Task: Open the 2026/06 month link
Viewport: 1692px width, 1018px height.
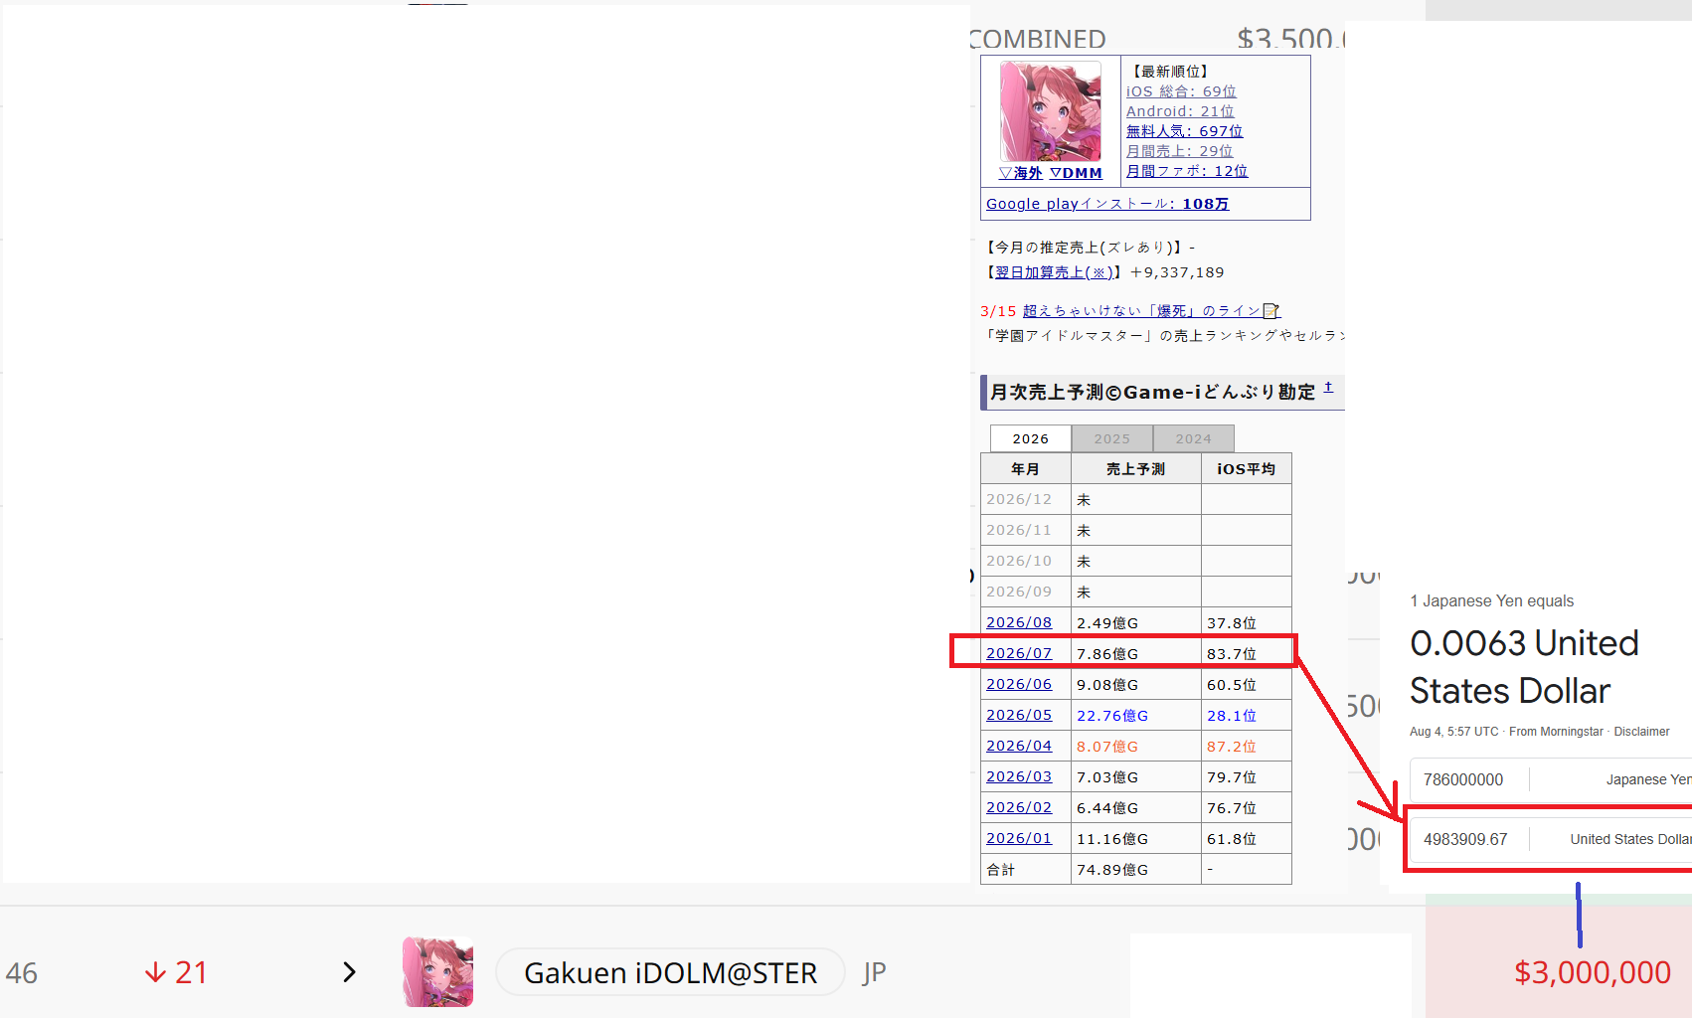Action: pyautogui.click(x=1019, y=684)
